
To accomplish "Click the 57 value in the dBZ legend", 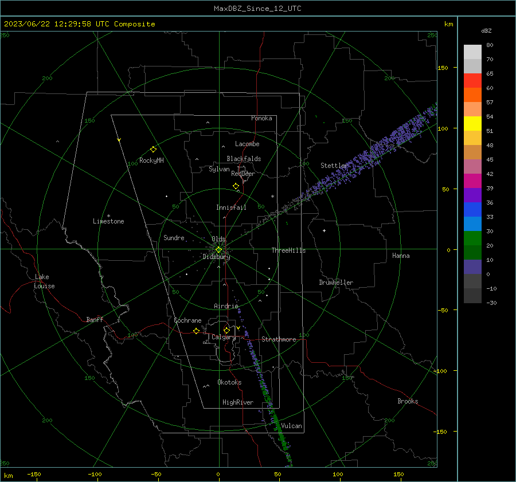I will 490,103.
